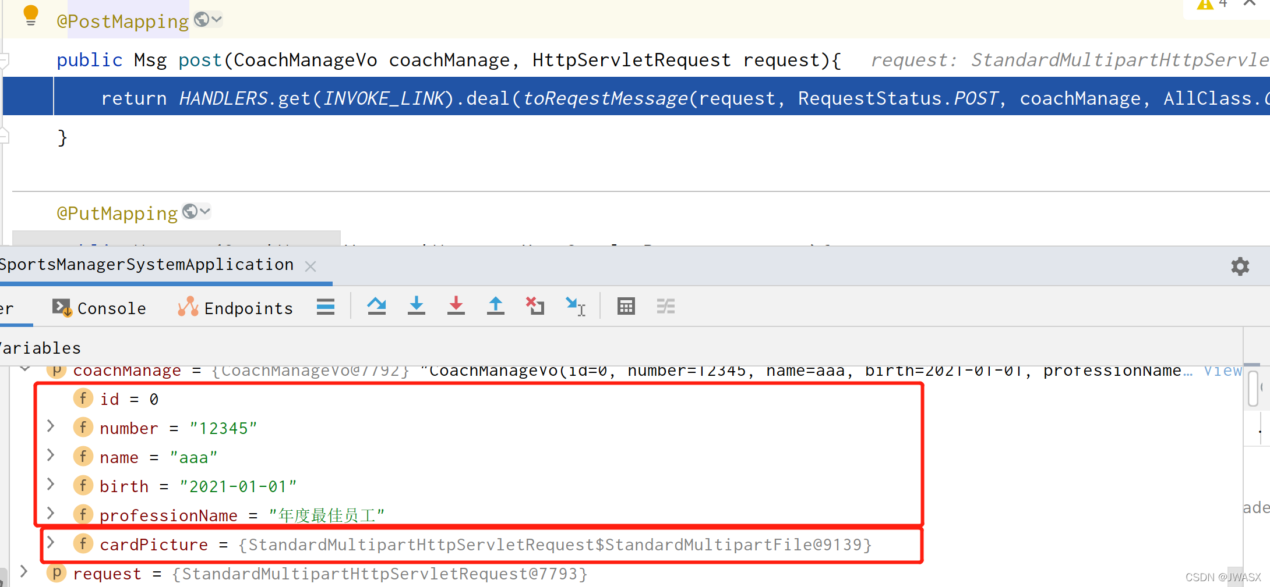Click the post method name in code
Image resolution: width=1270 pixels, height=587 pixels.
pyautogui.click(x=200, y=60)
